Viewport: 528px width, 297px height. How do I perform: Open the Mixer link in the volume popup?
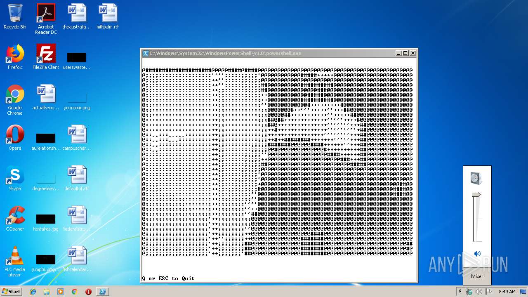point(477,276)
